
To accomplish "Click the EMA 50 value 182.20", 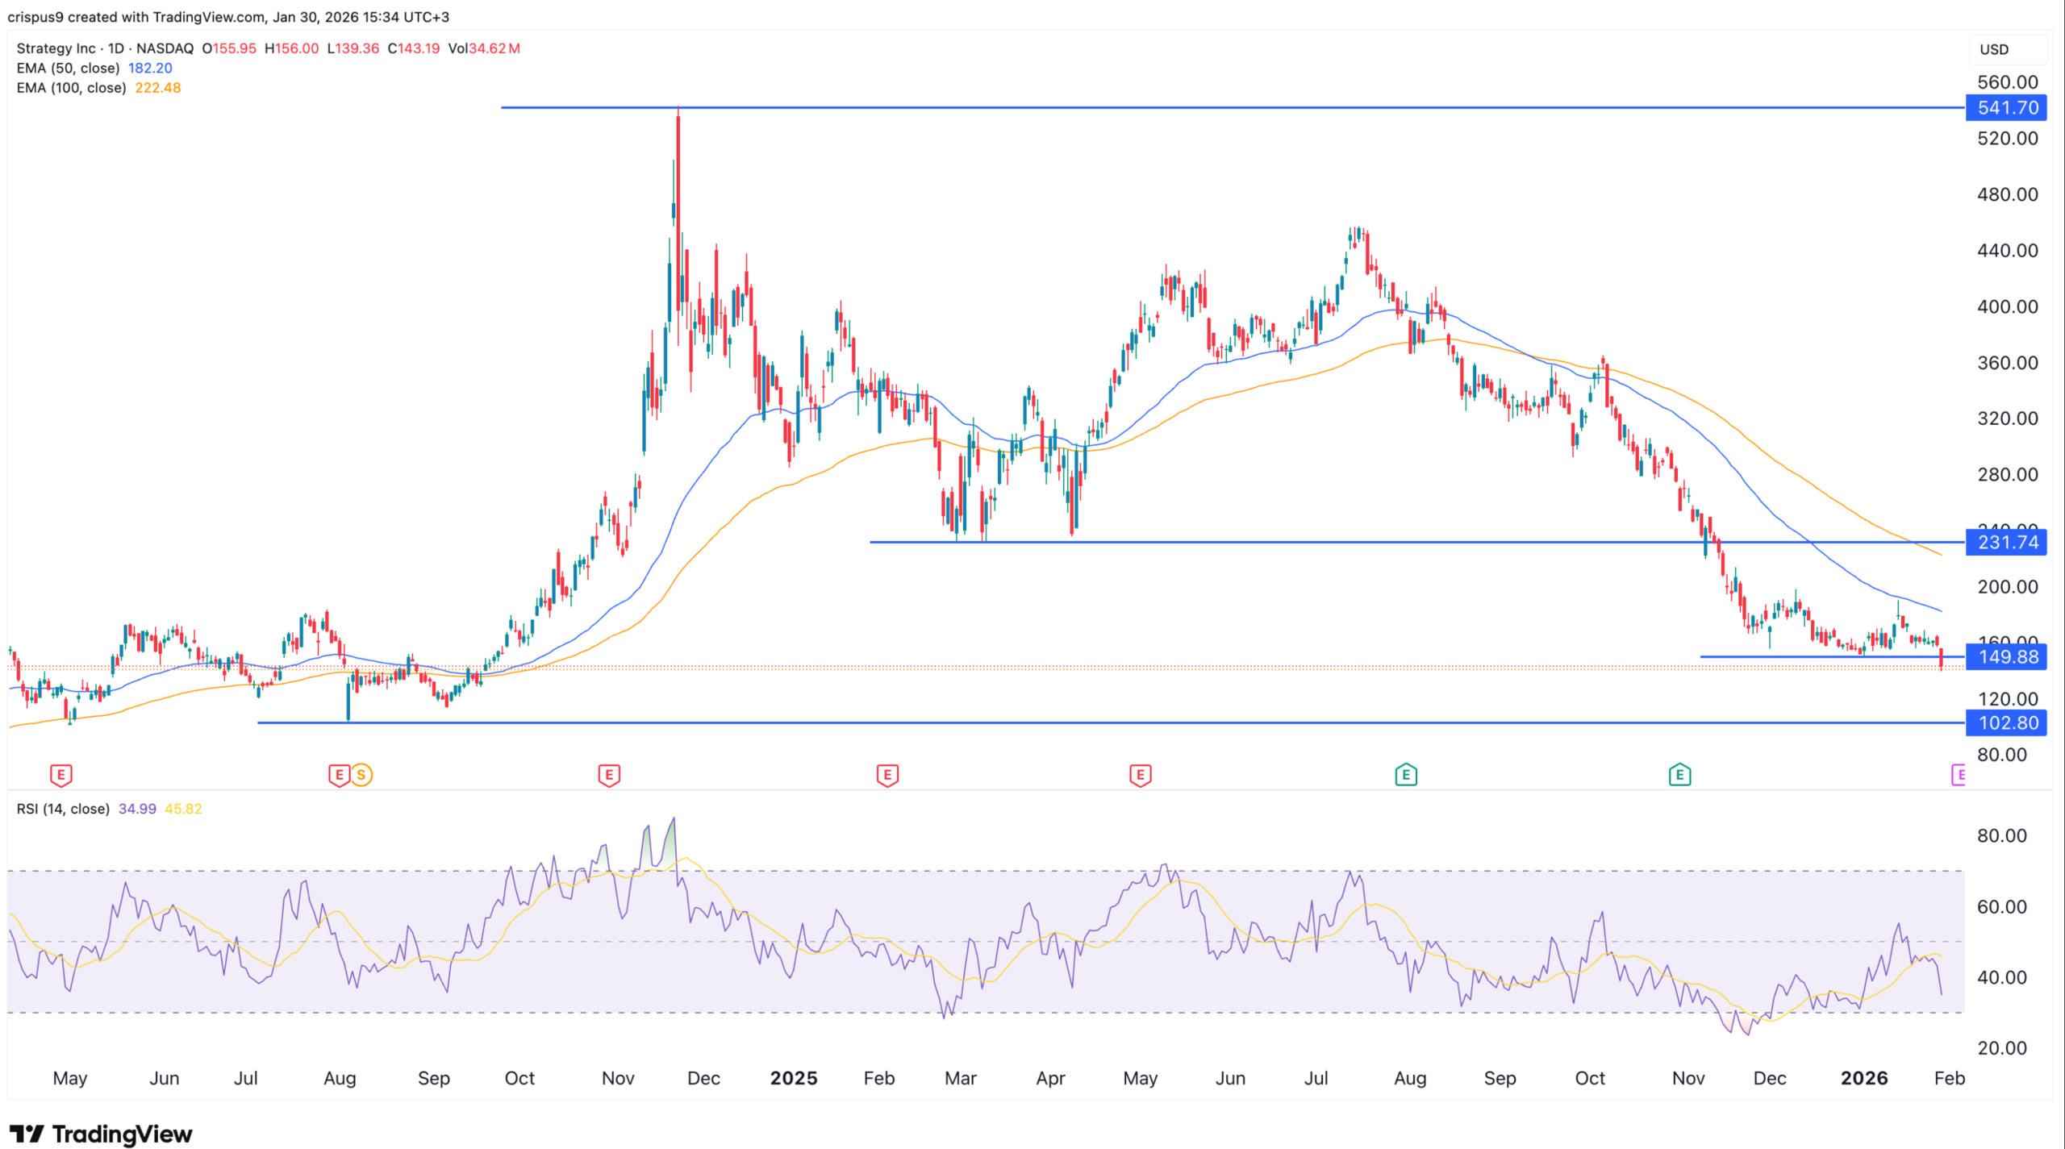I will pos(150,68).
